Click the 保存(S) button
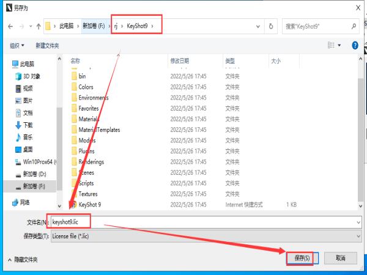This screenshot has height=275, width=367. (x=299, y=258)
